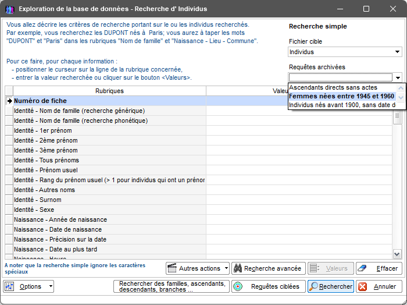Minimize the search window
Image resolution: width=407 pixels, height=305 pixels.
click(x=340, y=9)
